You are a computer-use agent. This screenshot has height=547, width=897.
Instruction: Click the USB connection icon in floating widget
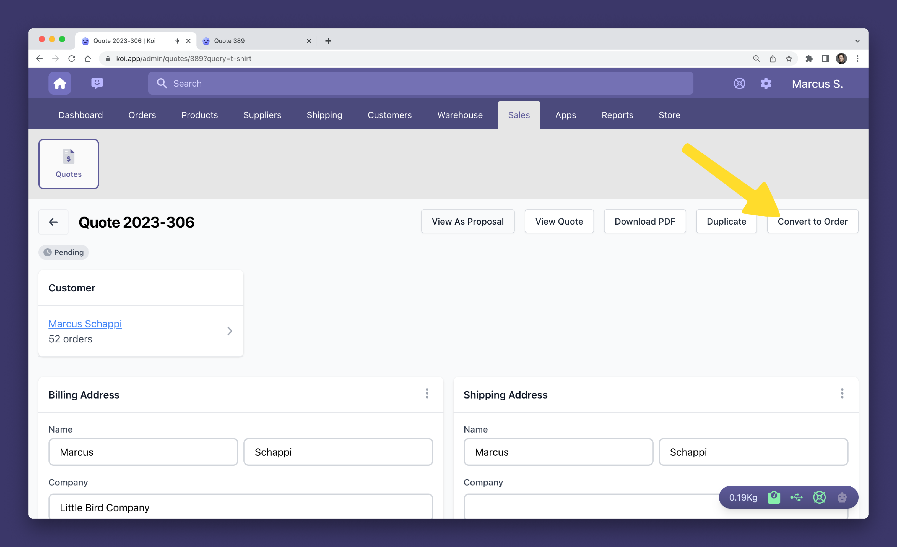coord(796,497)
